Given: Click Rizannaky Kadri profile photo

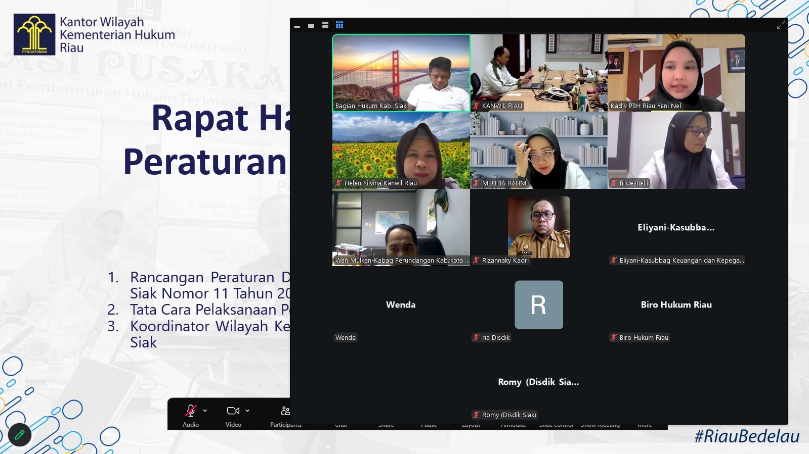Looking at the screenshot, I should coord(539,227).
